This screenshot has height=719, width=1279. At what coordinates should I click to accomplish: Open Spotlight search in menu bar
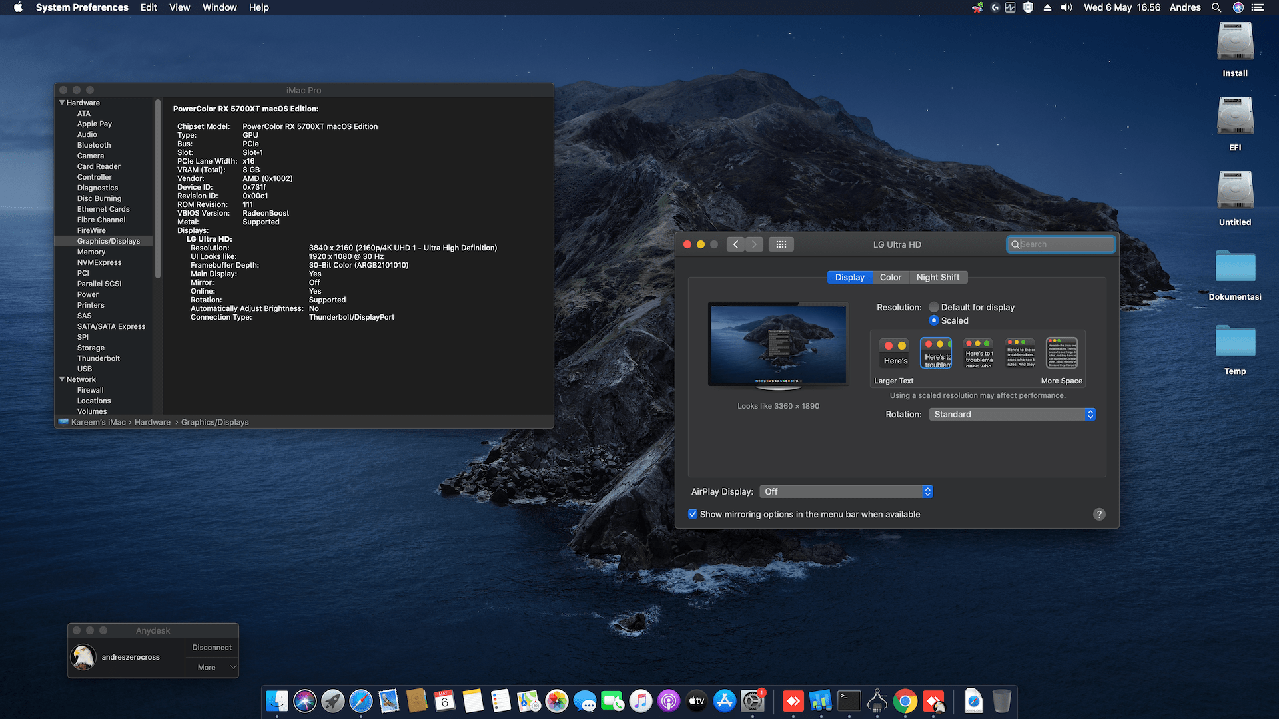1216,7
